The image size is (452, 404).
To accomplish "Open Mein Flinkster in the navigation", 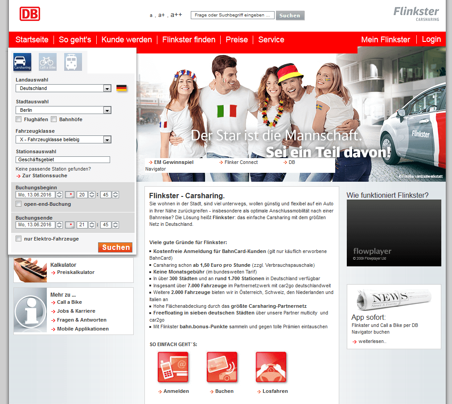I will point(386,40).
